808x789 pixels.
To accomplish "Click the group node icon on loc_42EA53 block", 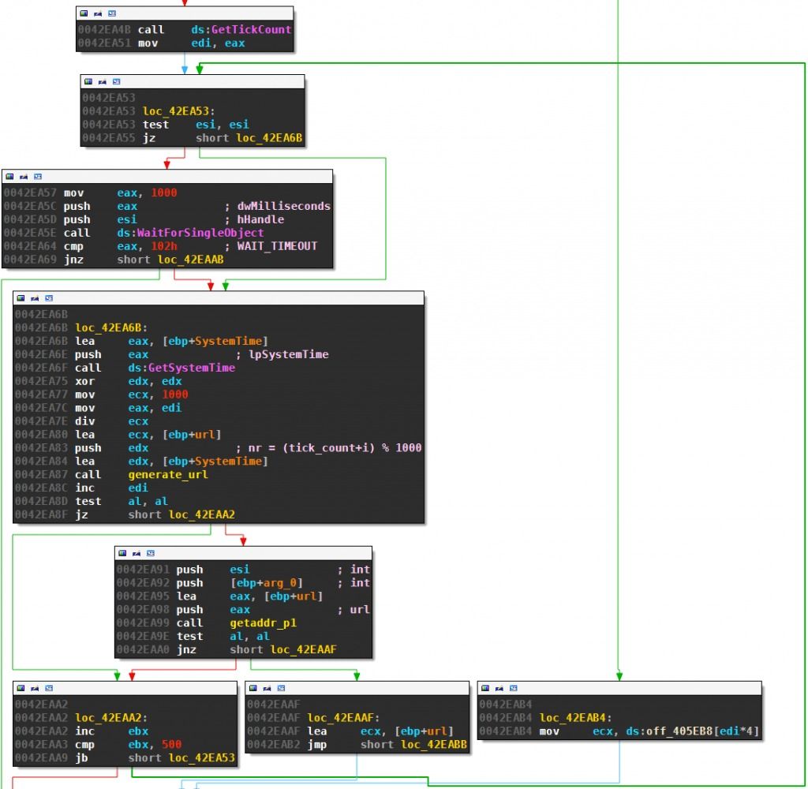I will point(117,81).
